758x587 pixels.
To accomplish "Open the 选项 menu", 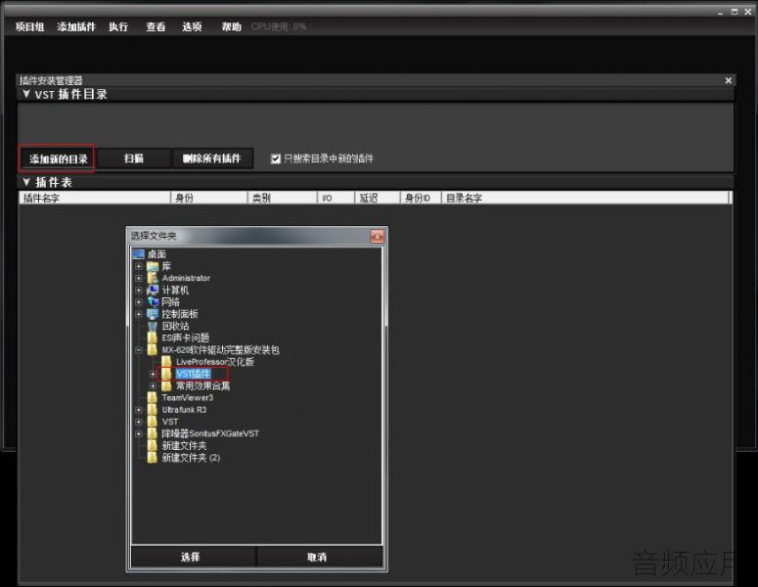I will [x=192, y=27].
